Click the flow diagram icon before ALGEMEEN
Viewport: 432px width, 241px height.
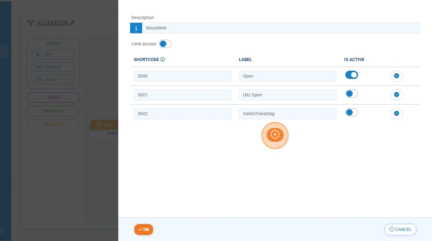[x=30, y=23]
